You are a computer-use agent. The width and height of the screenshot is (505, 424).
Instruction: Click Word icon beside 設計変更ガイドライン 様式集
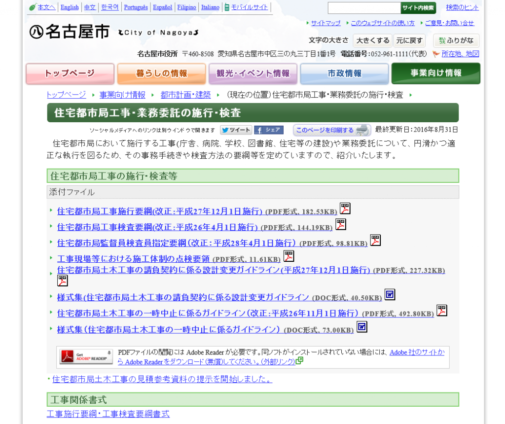click(390, 295)
